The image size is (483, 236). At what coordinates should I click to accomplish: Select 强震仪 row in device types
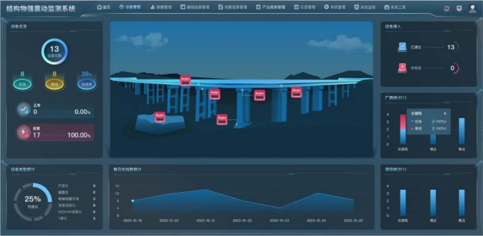coord(77,192)
